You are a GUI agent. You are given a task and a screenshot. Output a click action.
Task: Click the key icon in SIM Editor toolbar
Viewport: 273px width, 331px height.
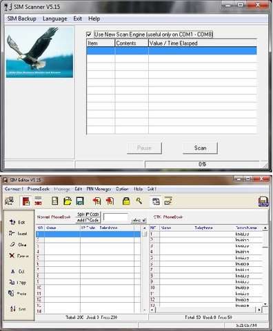[139, 201]
